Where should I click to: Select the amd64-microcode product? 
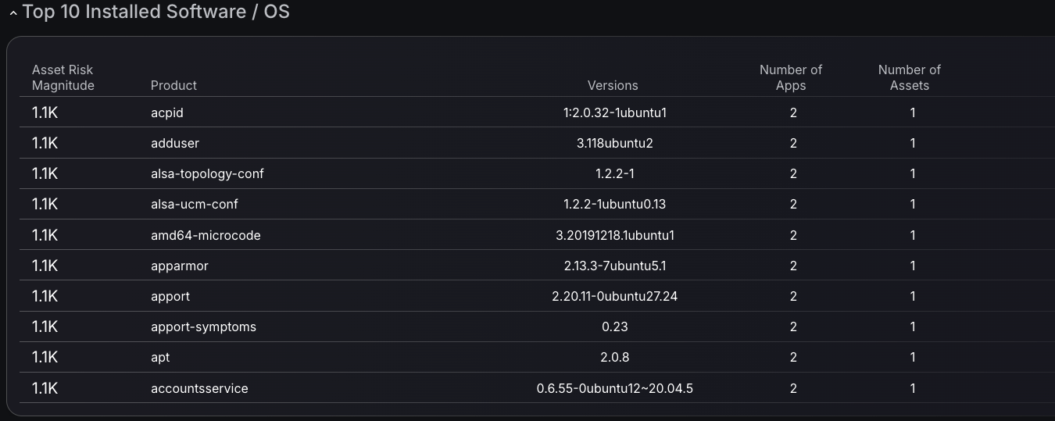(x=206, y=235)
